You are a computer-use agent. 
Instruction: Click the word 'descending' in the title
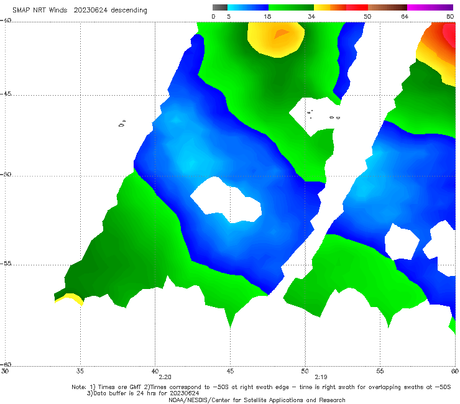point(129,11)
